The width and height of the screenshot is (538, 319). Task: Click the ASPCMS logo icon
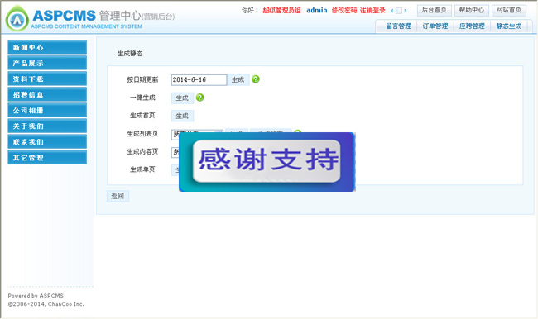[17, 19]
